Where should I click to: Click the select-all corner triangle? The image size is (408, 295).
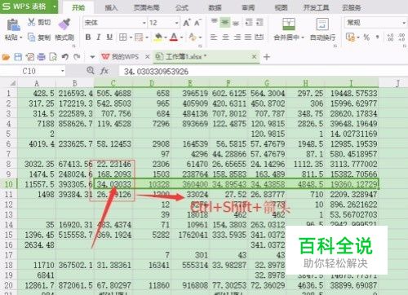pyautogui.click(x=12, y=83)
